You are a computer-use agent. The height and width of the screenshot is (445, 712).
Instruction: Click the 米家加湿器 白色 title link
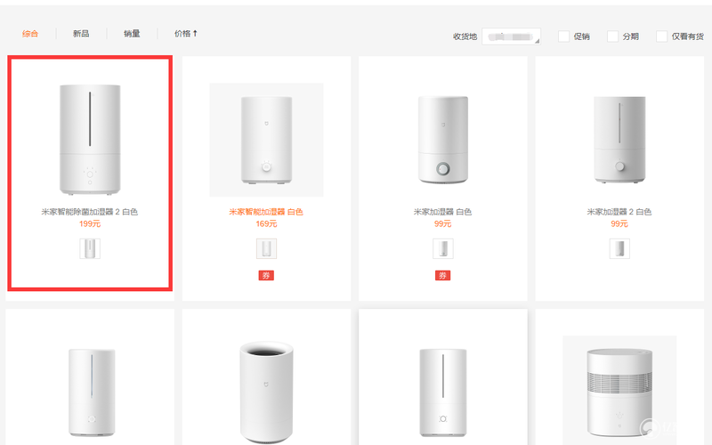point(442,212)
